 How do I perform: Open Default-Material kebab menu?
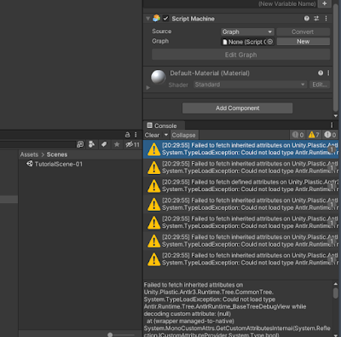[328, 73]
